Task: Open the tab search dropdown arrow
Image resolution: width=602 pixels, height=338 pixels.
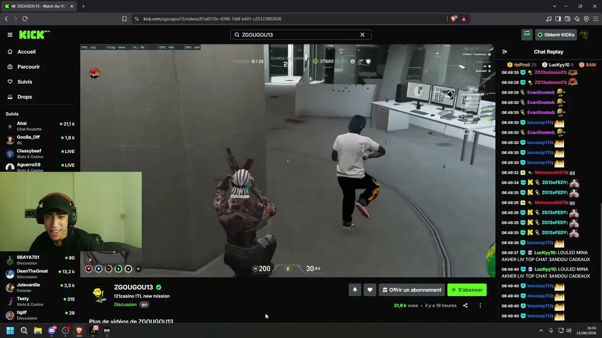Action: [554, 6]
